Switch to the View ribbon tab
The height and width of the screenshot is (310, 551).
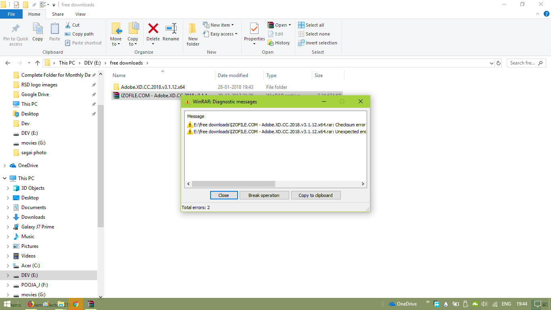80,14
